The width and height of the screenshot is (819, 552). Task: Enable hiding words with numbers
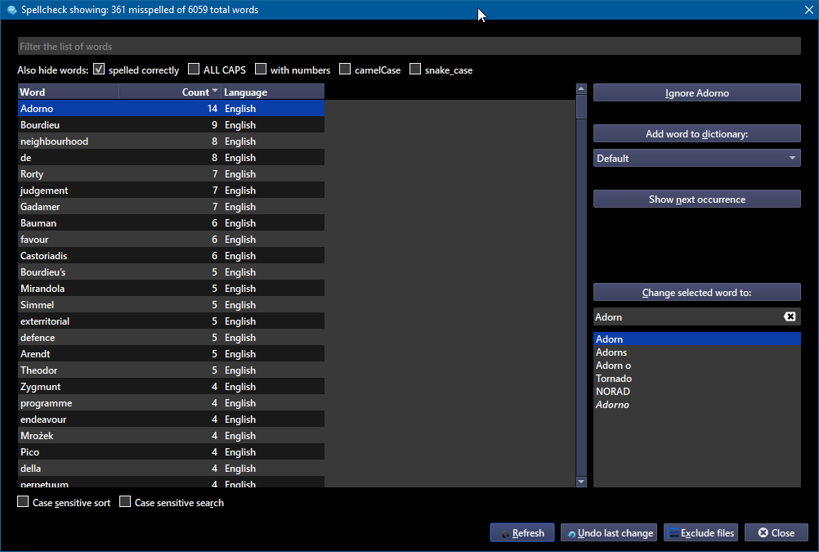261,70
